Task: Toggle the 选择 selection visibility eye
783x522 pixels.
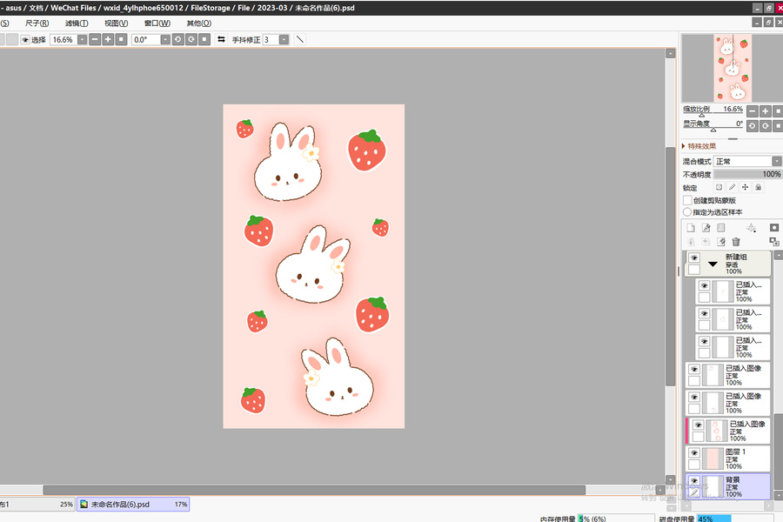Action: [25, 39]
